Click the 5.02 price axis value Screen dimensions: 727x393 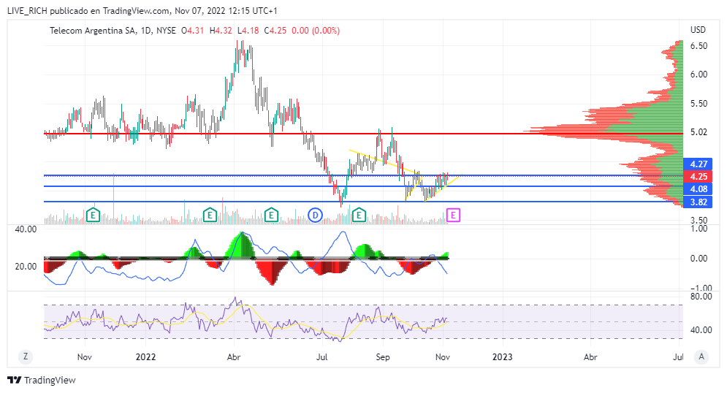pyautogui.click(x=699, y=132)
